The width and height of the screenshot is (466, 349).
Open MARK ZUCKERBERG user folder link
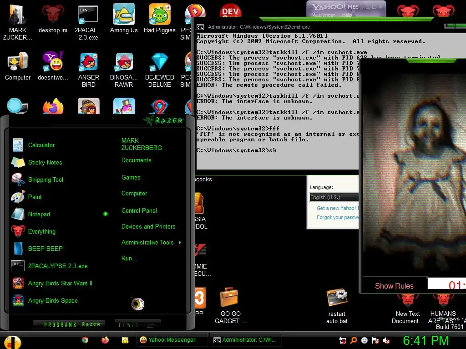click(x=142, y=144)
